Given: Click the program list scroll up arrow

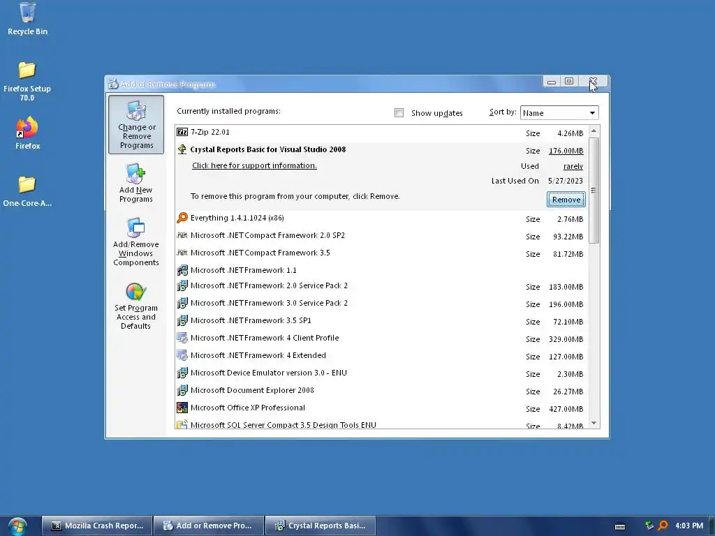Looking at the screenshot, I should pos(594,131).
